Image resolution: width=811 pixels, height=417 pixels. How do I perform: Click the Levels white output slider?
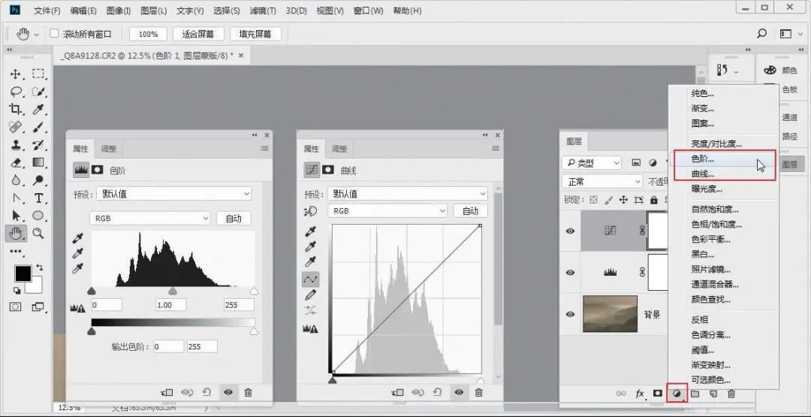coord(254,331)
